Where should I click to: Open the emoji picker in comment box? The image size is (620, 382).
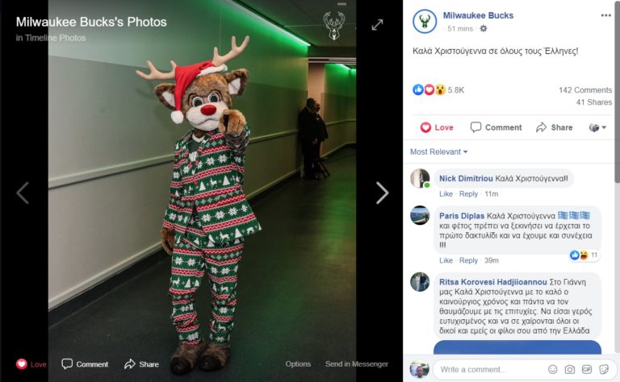tap(552, 369)
